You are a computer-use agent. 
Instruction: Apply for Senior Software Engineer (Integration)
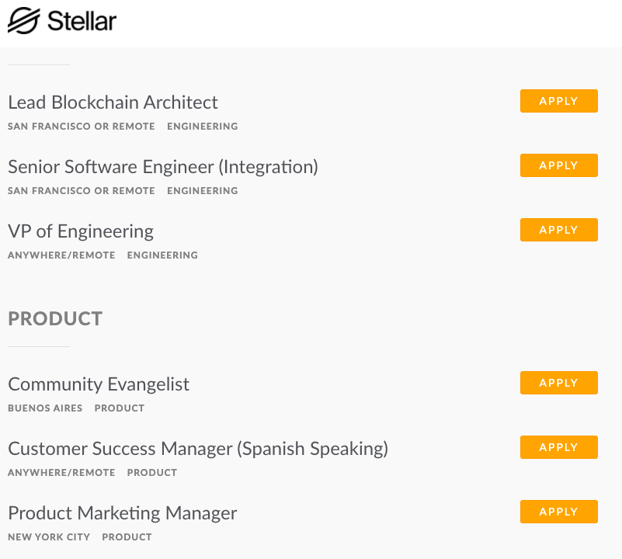pyautogui.click(x=558, y=165)
